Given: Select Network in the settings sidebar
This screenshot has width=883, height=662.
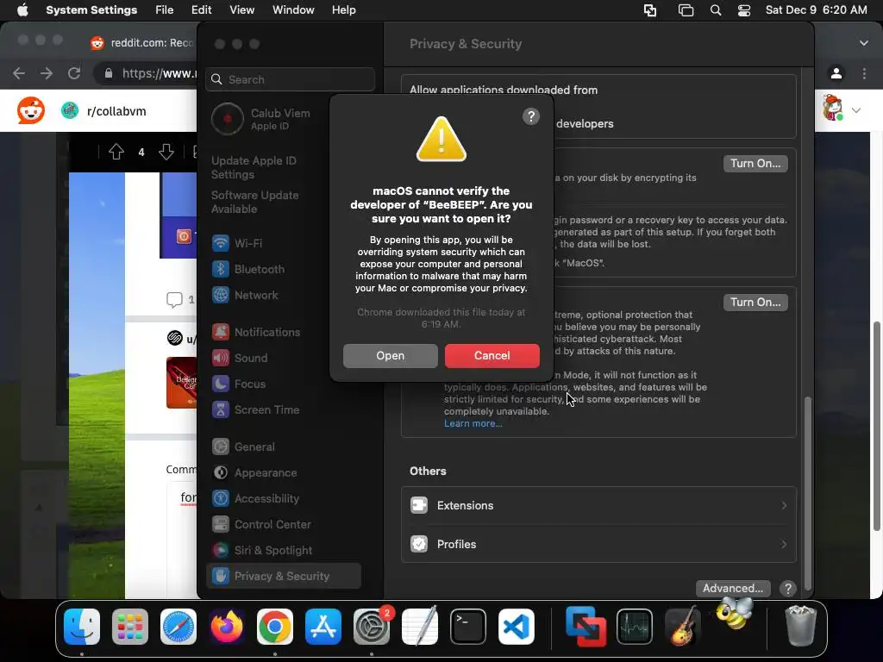Looking at the screenshot, I should tap(284, 295).
